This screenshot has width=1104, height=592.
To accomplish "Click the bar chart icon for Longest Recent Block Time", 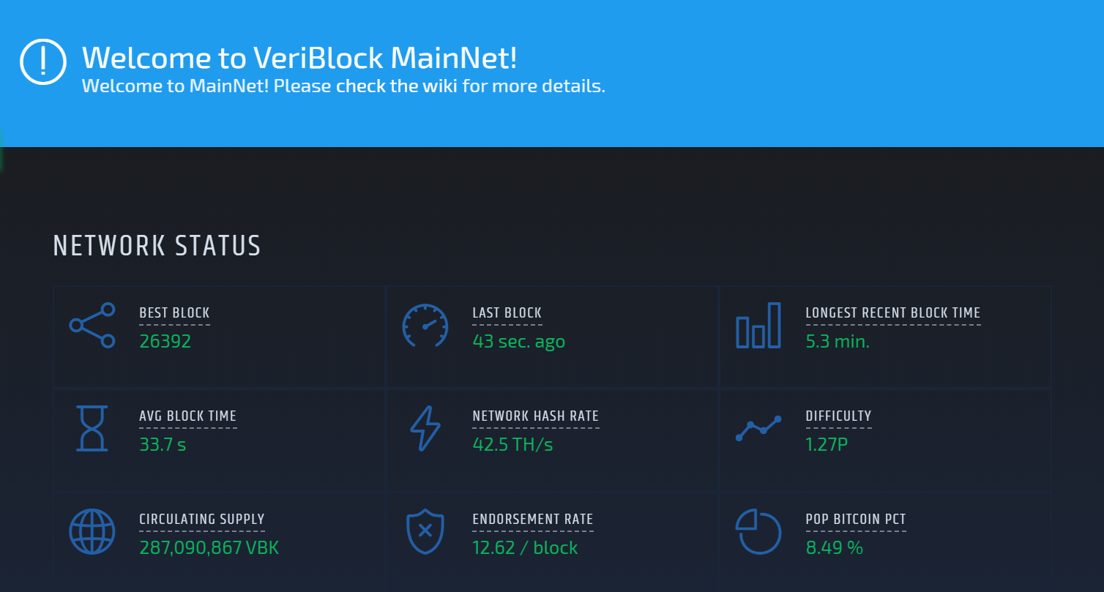I will click(x=758, y=325).
